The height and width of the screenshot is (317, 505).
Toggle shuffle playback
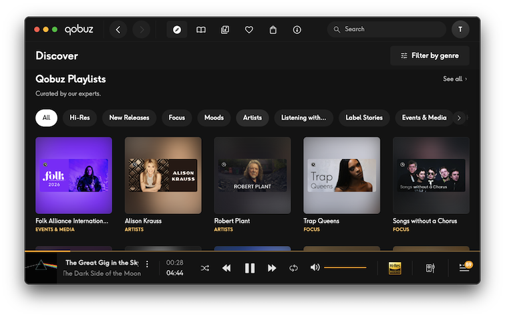point(205,268)
